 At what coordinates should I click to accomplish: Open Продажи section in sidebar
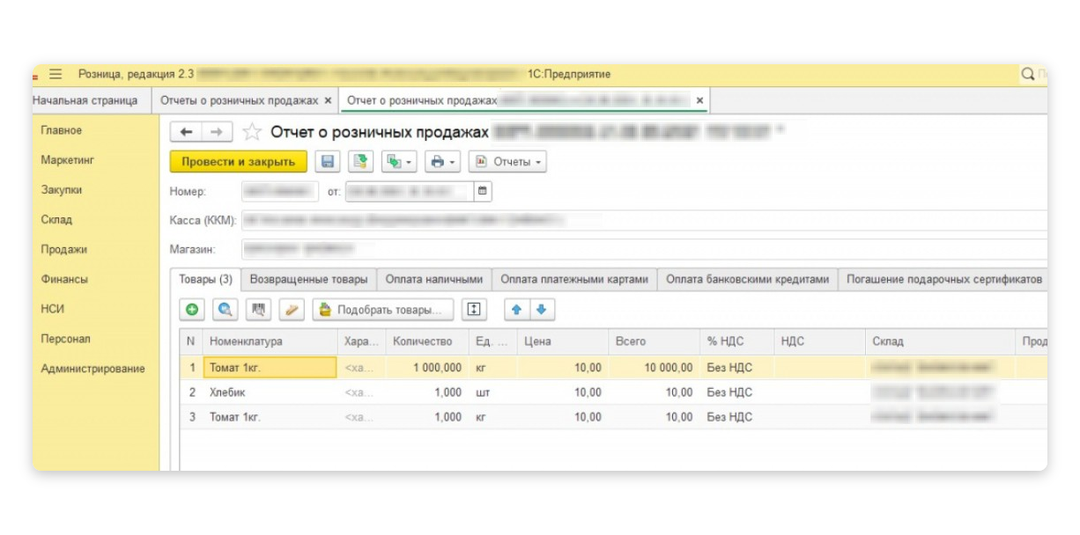[64, 250]
